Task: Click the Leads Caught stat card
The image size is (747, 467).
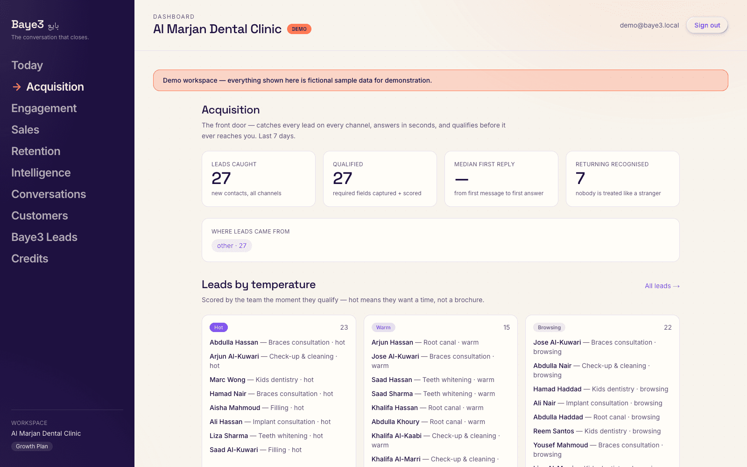Action: tap(259, 179)
